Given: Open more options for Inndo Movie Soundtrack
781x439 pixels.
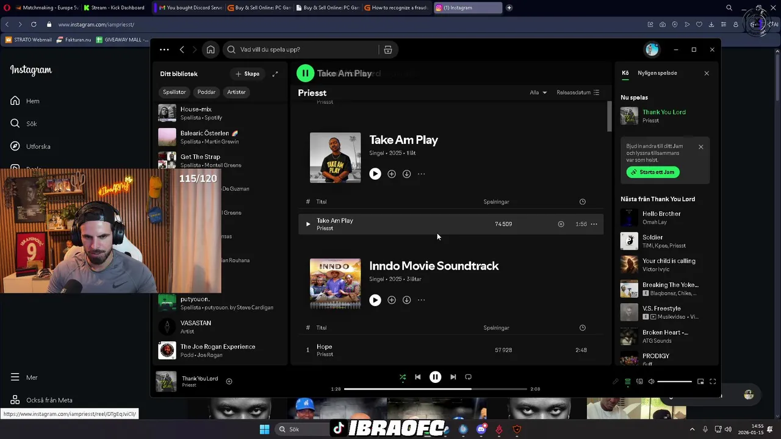Looking at the screenshot, I should pos(421,300).
